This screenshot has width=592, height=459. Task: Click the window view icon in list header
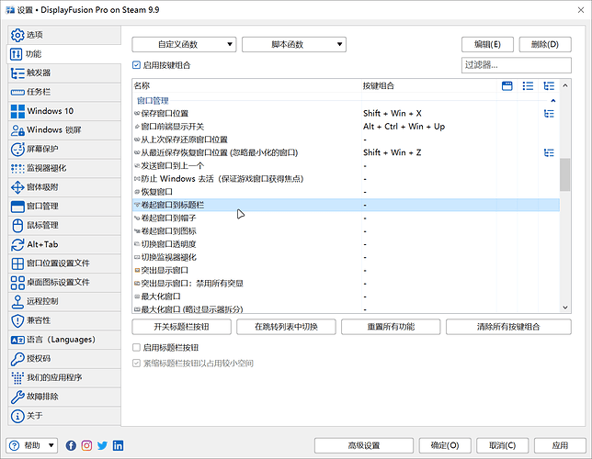click(x=507, y=86)
